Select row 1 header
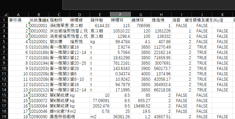 click(x=4, y=20)
